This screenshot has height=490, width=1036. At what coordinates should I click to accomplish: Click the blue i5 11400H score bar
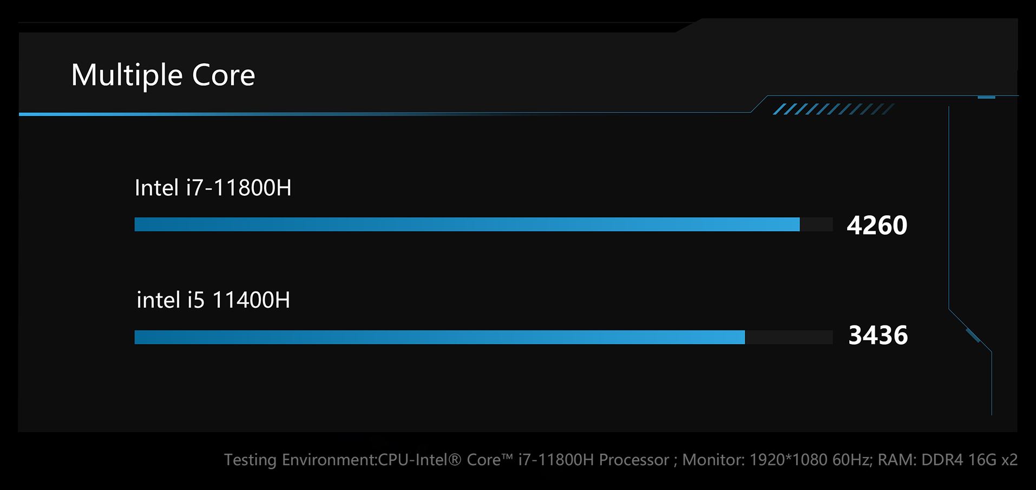(x=440, y=337)
